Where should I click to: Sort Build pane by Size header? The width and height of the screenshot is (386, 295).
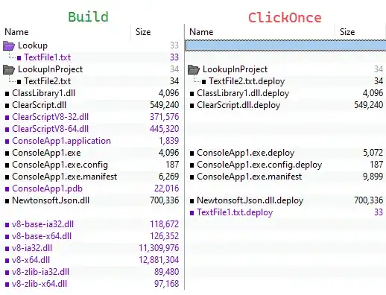143,32
